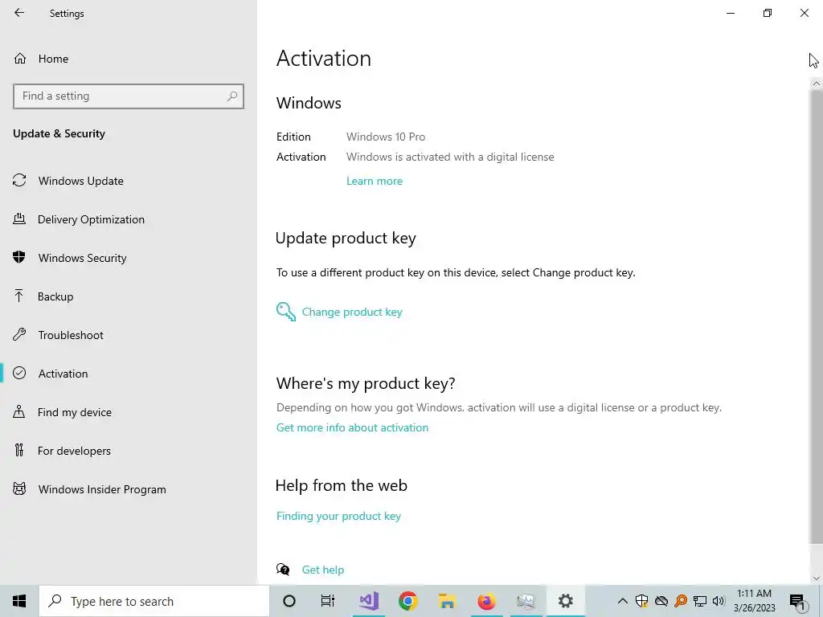Click the Find a setting search box
The height and width of the screenshot is (617, 823).
(128, 96)
